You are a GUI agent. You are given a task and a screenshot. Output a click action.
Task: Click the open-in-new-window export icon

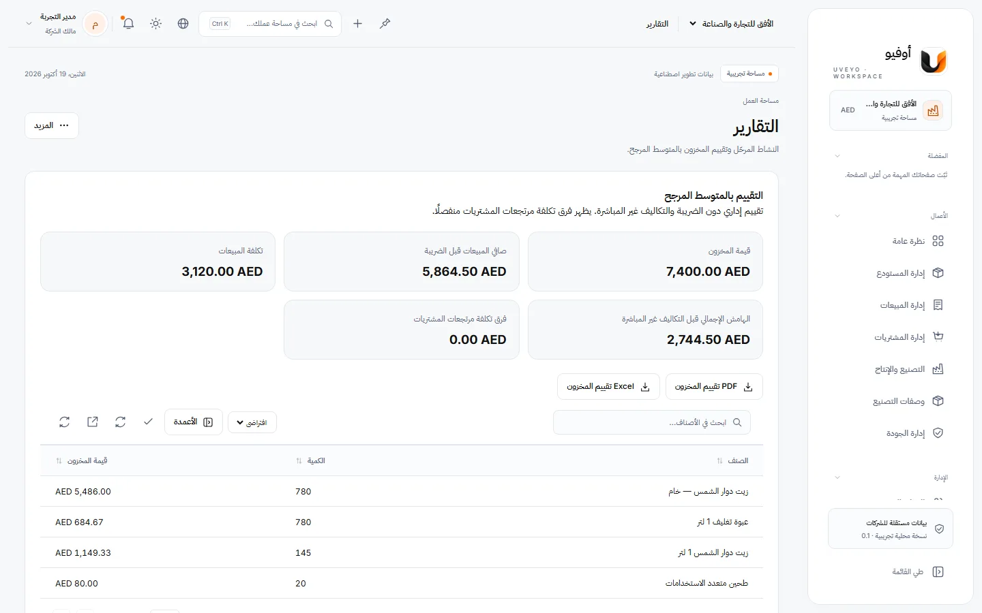click(x=93, y=422)
